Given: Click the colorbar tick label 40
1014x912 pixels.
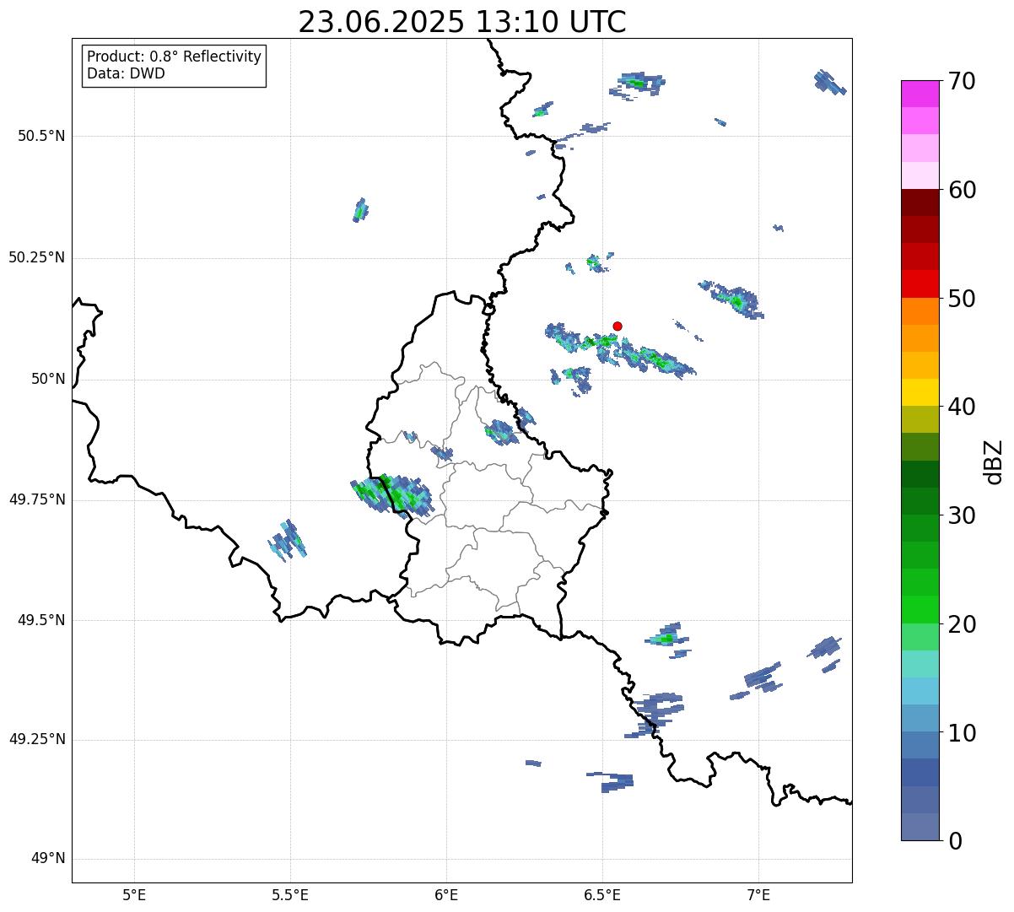Looking at the screenshot, I should (x=963, y=407).
